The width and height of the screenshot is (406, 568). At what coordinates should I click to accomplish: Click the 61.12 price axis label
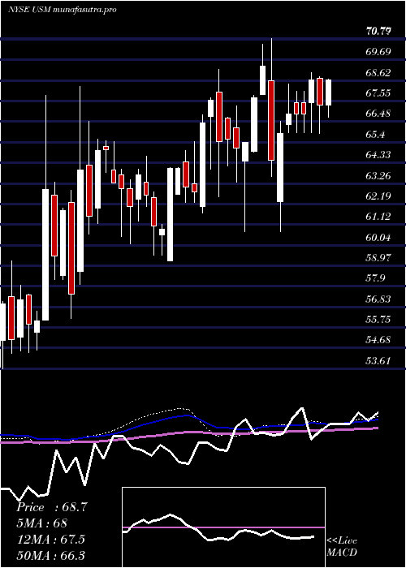[x=378, y=217]
